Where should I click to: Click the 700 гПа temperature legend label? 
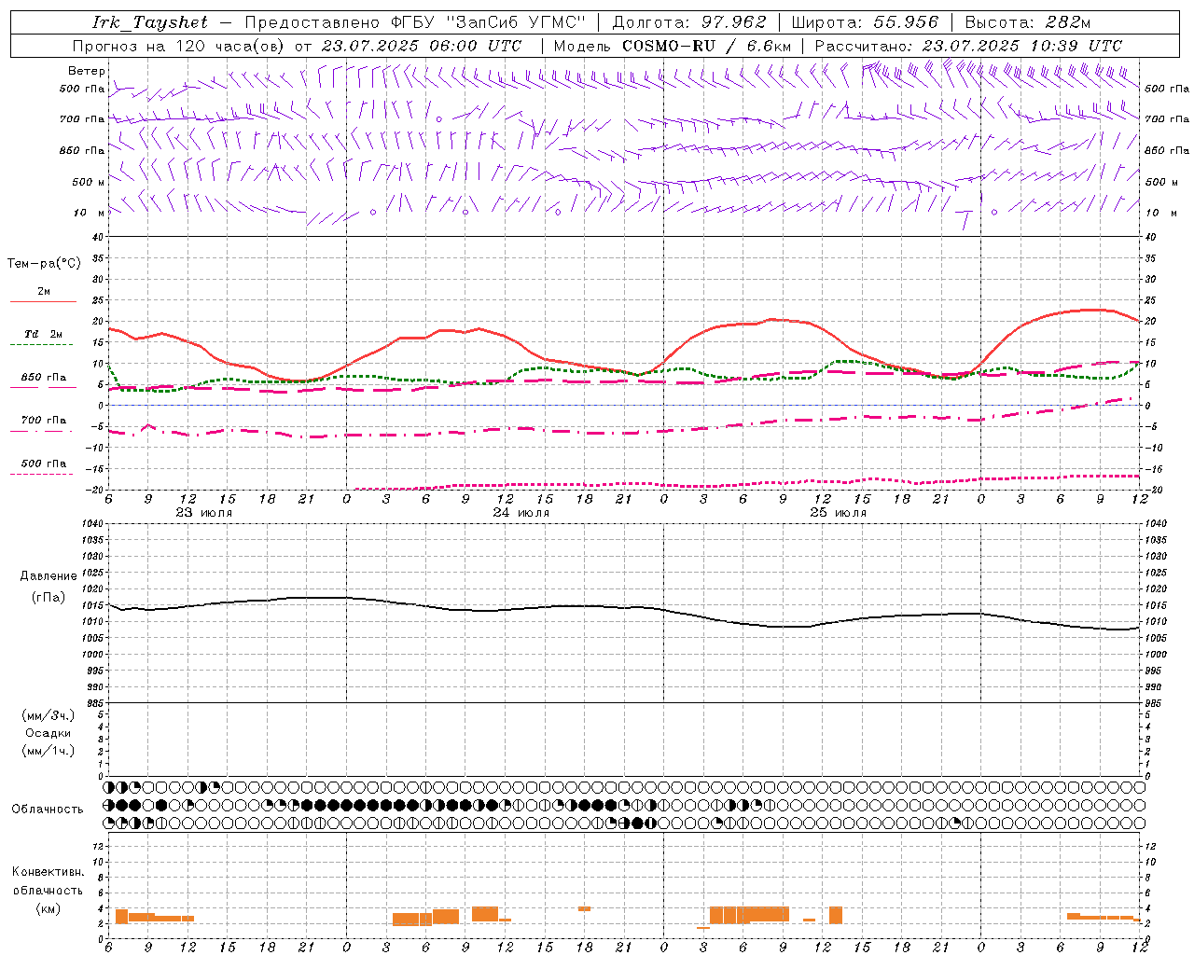43,421
